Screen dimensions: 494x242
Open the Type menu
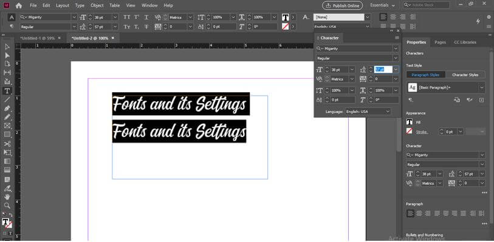click(x=80, y=5)
